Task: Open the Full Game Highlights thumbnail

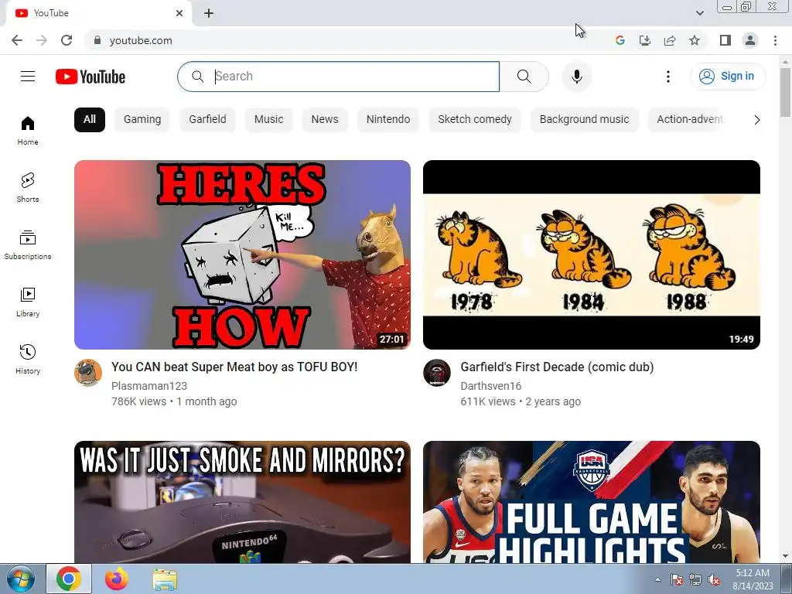Action: 592,502
